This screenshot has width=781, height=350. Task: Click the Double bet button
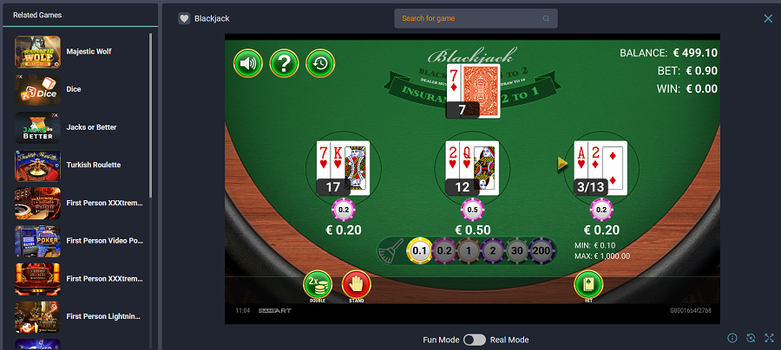pyautogui.click(x=318, y=286)
